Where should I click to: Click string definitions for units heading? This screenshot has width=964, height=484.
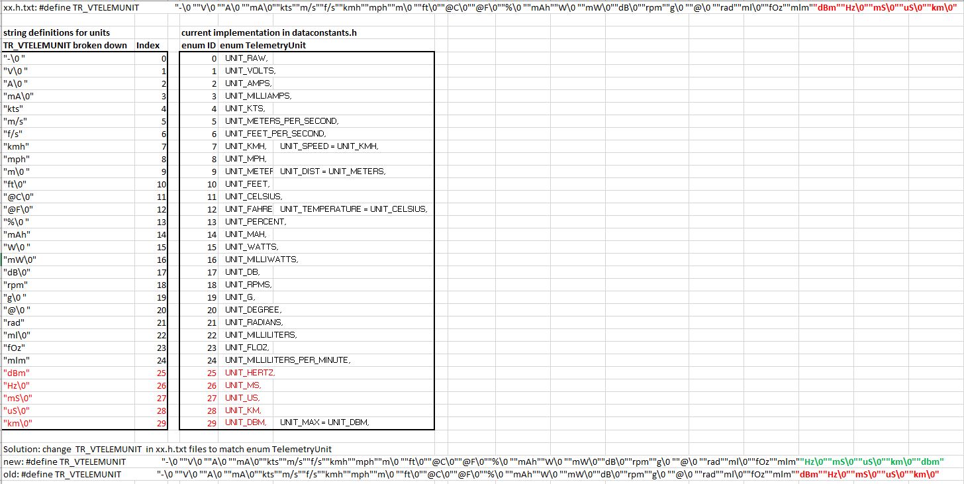click(56, 33)
